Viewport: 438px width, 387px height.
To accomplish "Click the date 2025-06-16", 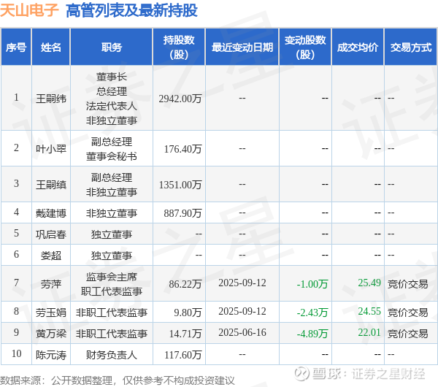I will [242, 333].
